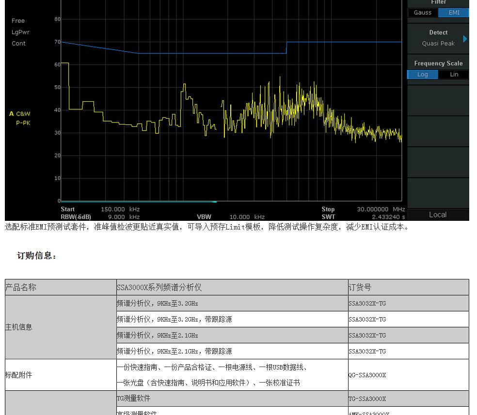The height and width of the screenshot is (415, 477).
Task: Select the Gauss filter option
Action: coord(422,13)
